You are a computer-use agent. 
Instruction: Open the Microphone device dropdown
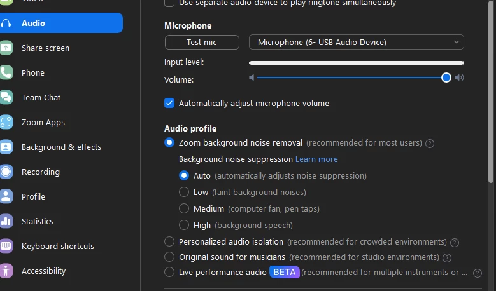pyautogui.click(x=356, y=43)
